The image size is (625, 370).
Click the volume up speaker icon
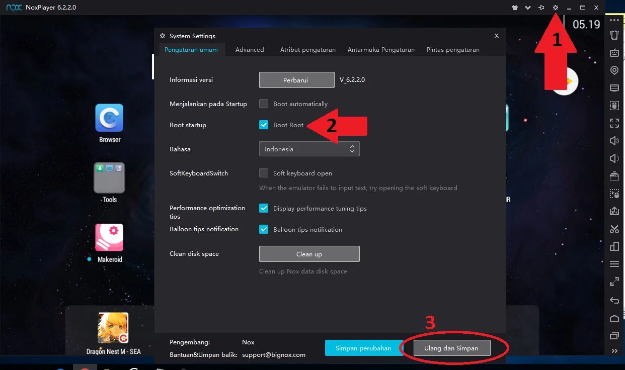tap(614, 141)
